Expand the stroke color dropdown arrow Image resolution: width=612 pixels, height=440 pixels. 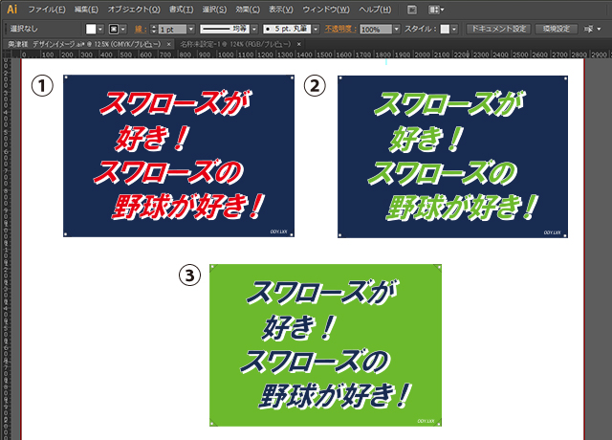123,29
